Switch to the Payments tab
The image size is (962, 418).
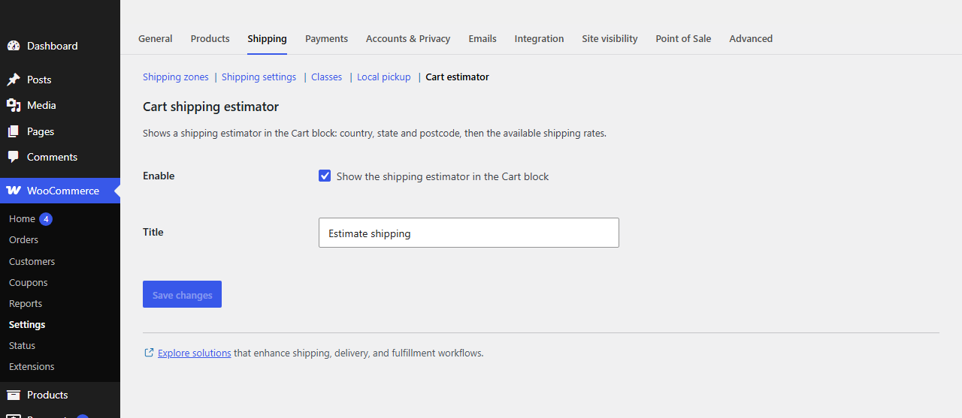point(326,38)
